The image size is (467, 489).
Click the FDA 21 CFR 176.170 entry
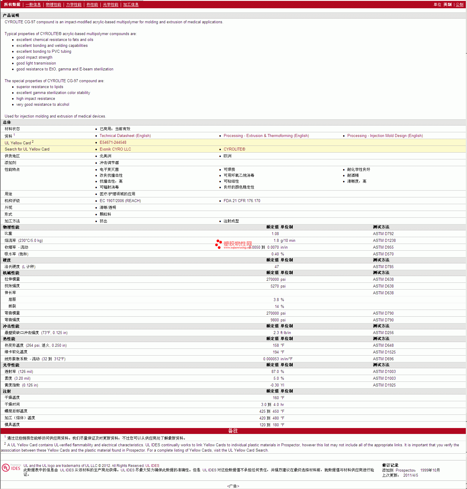[242, 201]
